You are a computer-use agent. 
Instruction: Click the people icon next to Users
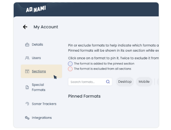27,58
